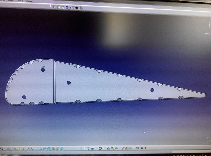
Task: Click the Measure Inertia weight icon
Action: click(x=145, y=148)
